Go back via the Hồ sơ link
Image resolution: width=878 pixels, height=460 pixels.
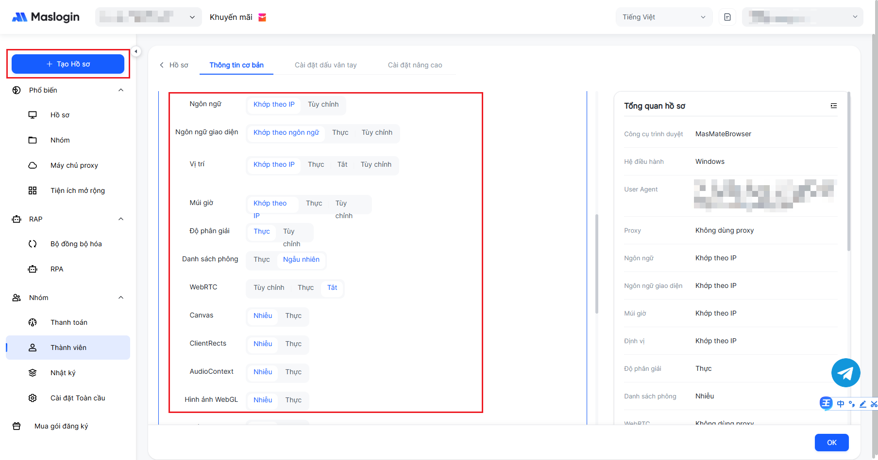174,65
